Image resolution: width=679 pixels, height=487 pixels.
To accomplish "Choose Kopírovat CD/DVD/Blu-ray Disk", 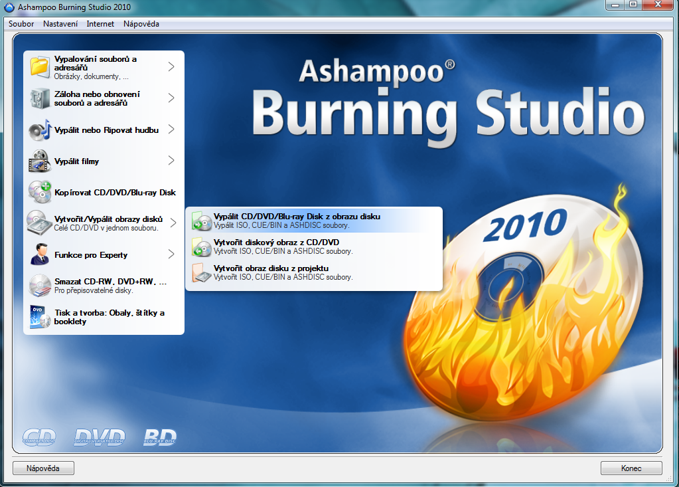I will 104,193.
